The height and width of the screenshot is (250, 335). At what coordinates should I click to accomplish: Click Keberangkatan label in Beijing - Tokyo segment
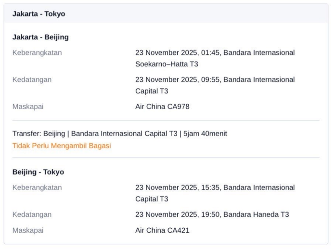37,187
